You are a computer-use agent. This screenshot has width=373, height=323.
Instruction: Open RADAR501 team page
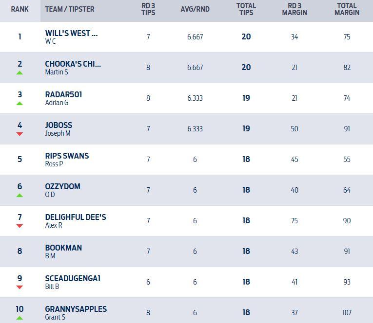pyautogui.click(x=63, y=95)
